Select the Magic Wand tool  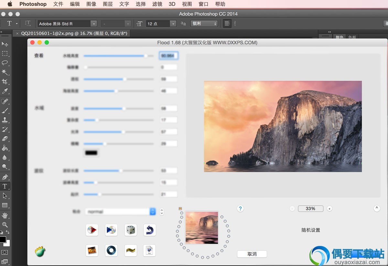5,72
